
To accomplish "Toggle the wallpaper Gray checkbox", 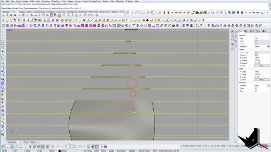I will (x=256, y=91).
